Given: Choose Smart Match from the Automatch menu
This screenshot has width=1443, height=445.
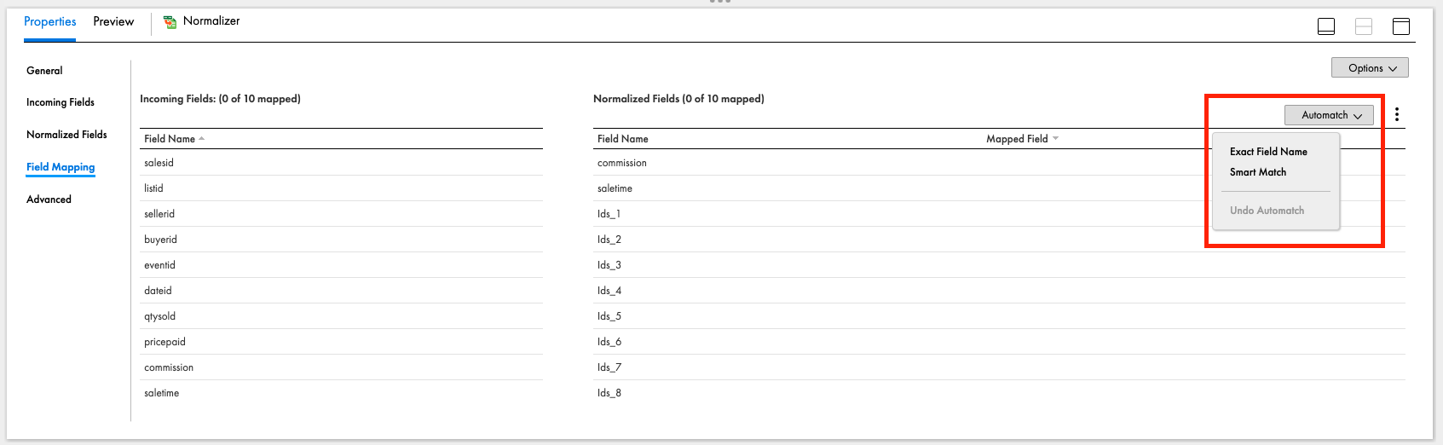Looking at the screenshot, I should 1258,172.
